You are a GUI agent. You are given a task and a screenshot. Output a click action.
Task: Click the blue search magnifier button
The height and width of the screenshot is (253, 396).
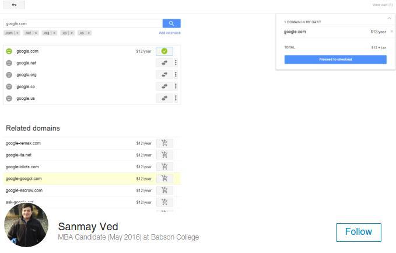point(171,23)
